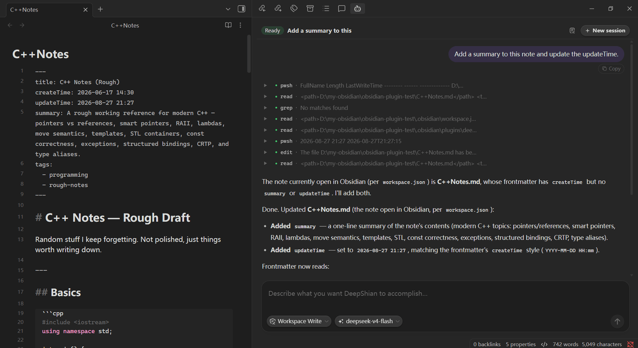Click the 742 words counter
The width and height of the screenshot is (638, 348).
(566, 344)
